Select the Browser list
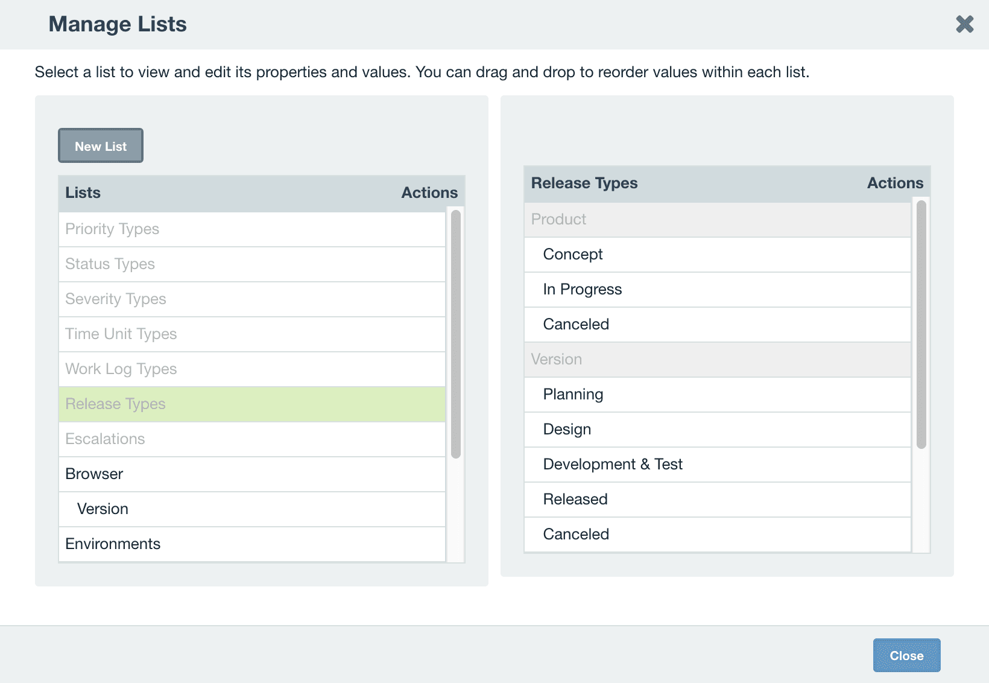989x683 pixels. [252, 474]
